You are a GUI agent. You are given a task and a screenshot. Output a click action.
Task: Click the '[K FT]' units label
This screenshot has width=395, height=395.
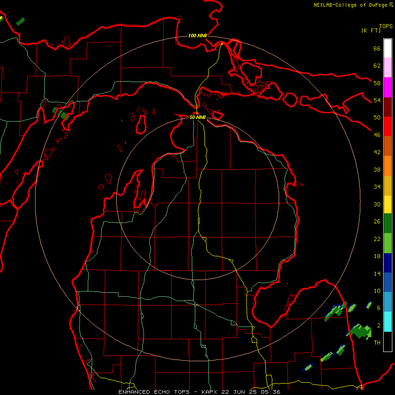371,30
